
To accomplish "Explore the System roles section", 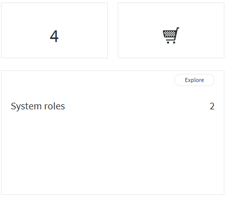I will tap(194, 80).
